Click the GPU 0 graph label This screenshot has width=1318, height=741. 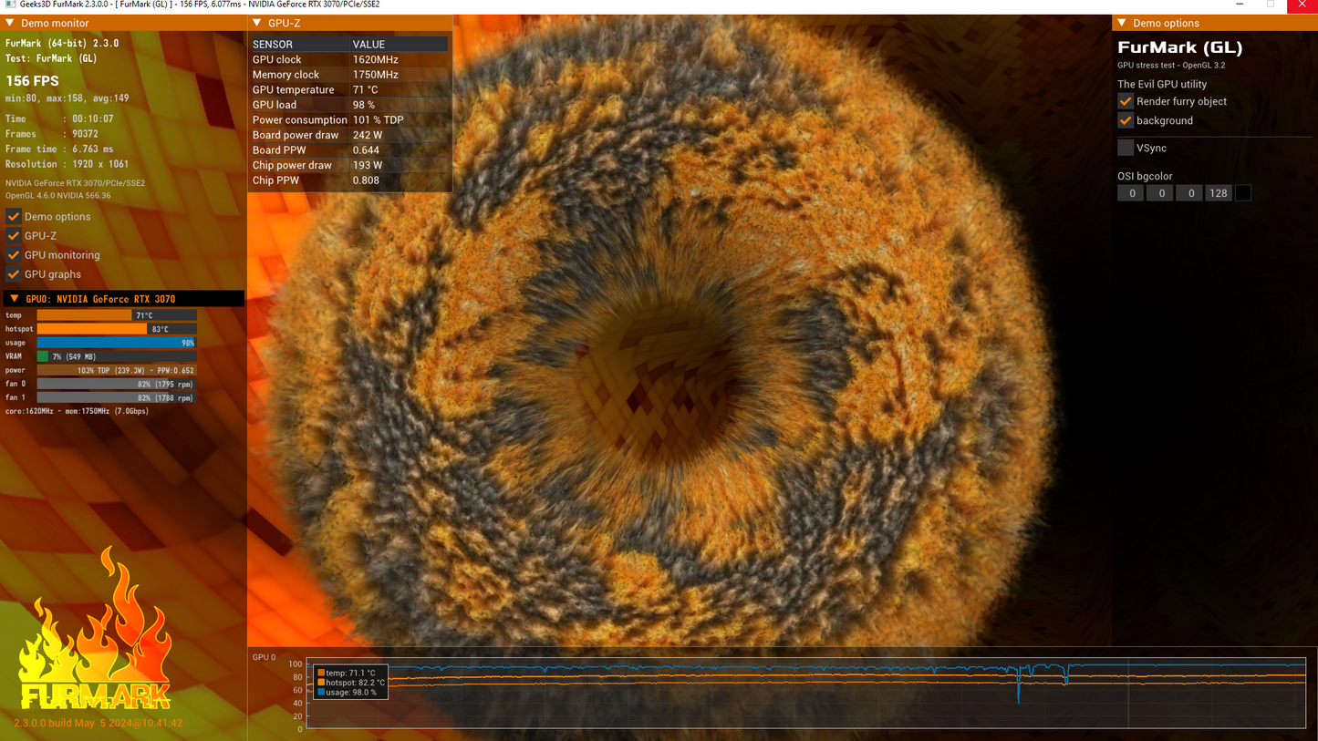pyautogui.click(x=264, y=657)
